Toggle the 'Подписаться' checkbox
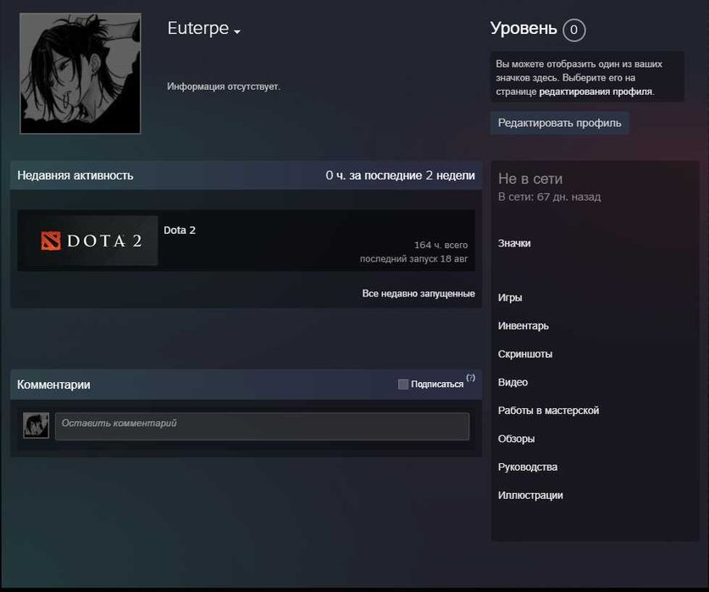The height and width of the screenshot is (592, 709). 403,384
